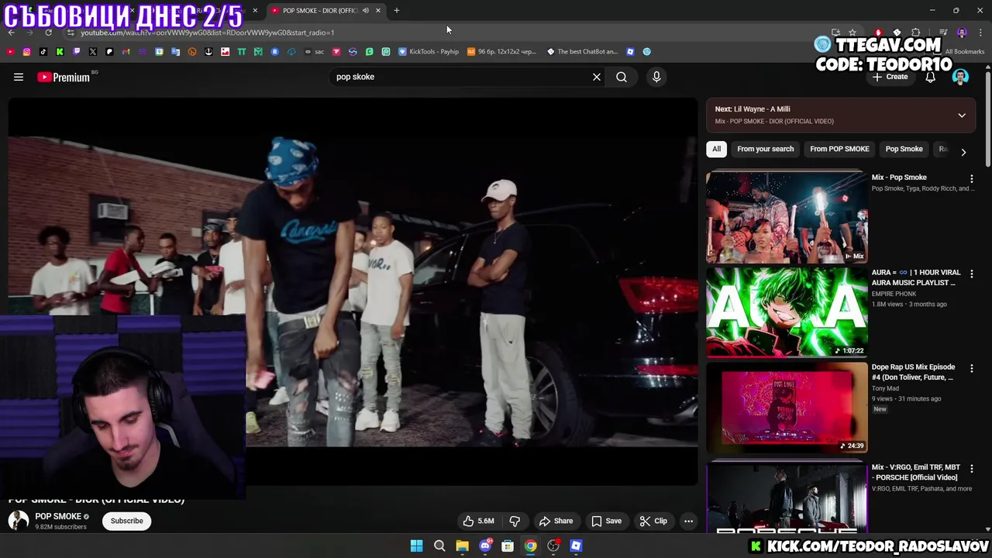The height and width of the screenshot is (558, 992).
Task: Open options menu for Dope Rap US Mix
Action: [972, 369]
